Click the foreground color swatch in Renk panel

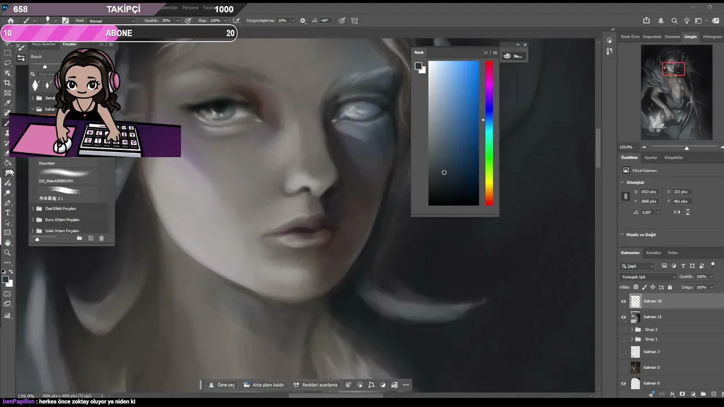pyautogui.click(x=418, y=66)
